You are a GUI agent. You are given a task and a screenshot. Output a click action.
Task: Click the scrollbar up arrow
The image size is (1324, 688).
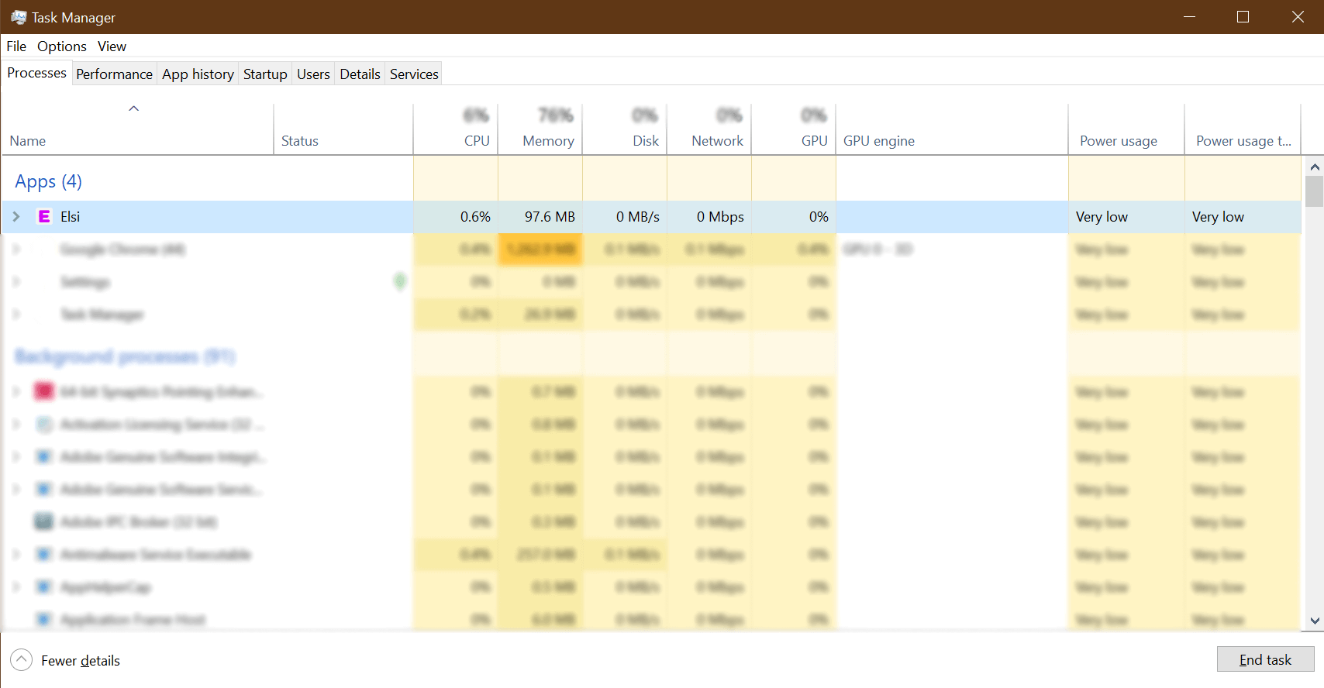1314,167
